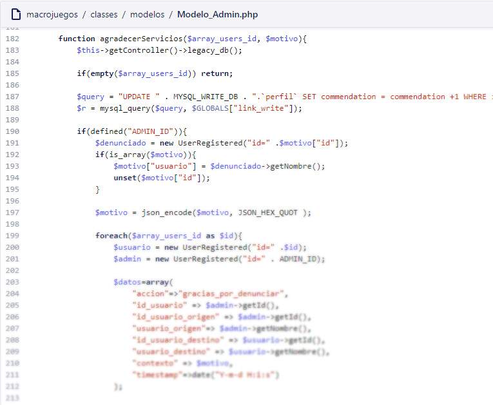The image size is (493, 405).
Task: Select line number 185
Action: pos(12,73)
